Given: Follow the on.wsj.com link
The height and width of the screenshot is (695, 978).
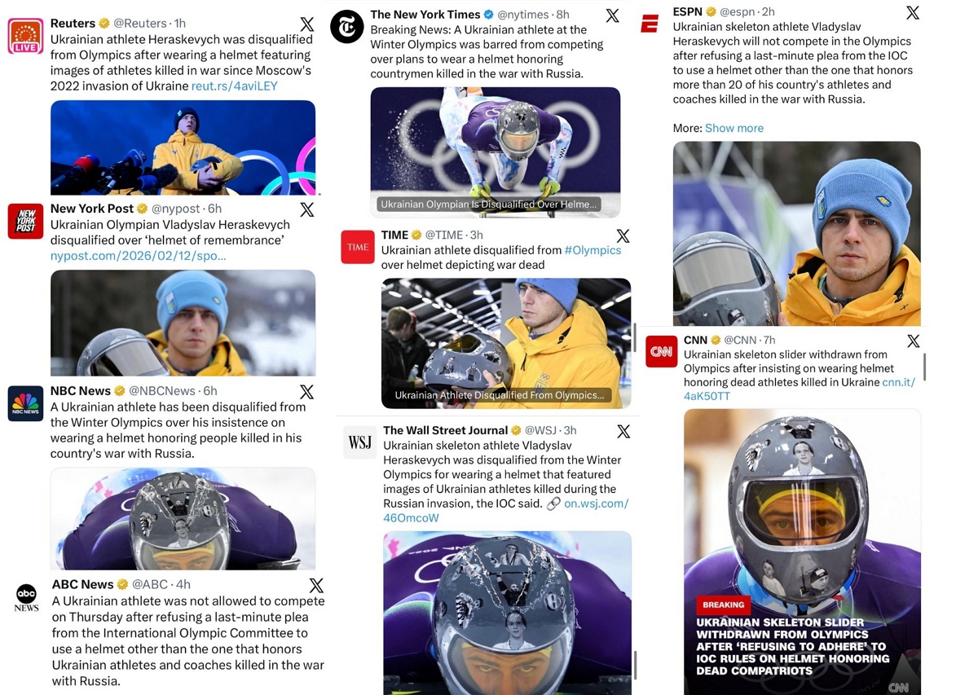Looking at the screenshot, I should pyautogui.click(x=596, y=504).
